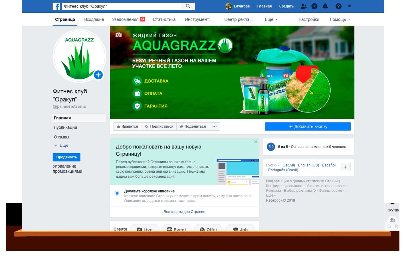Open the quick help question mark icon
The height and width of the screenshot is (258, 406).
(339, 6)
